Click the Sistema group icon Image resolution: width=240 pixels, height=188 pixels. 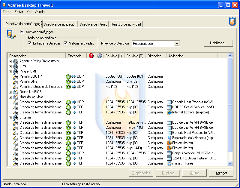tap(15, 117)
